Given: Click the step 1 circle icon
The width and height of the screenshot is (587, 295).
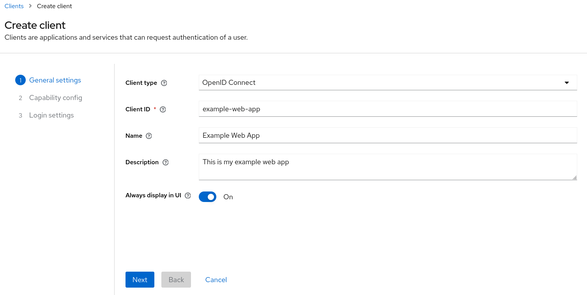Looking at the screenshot, I should [x=20, y=80].
